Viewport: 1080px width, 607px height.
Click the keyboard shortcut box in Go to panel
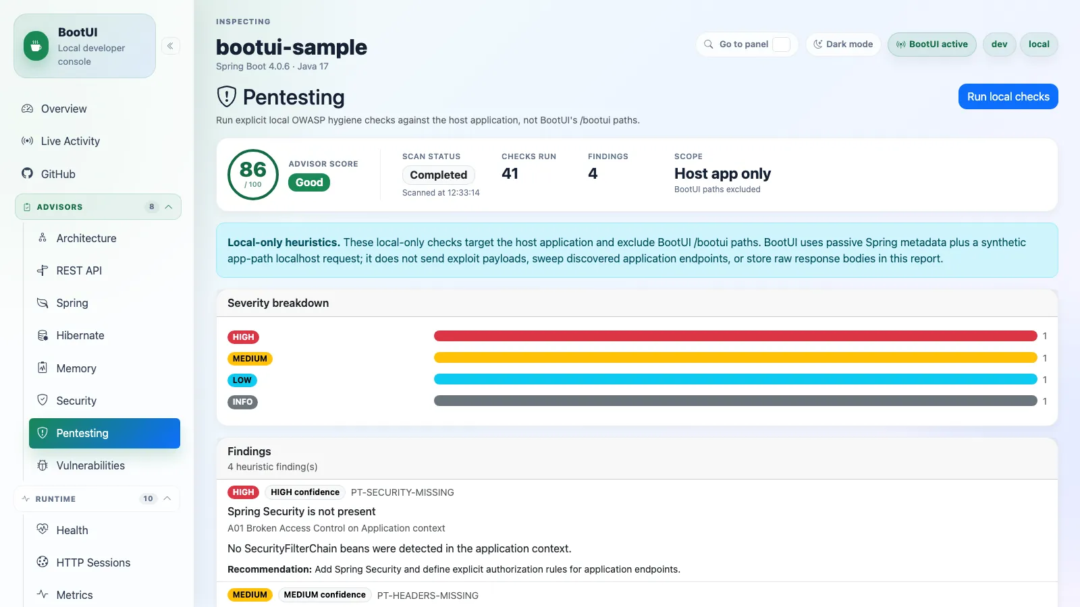[782, 45]
